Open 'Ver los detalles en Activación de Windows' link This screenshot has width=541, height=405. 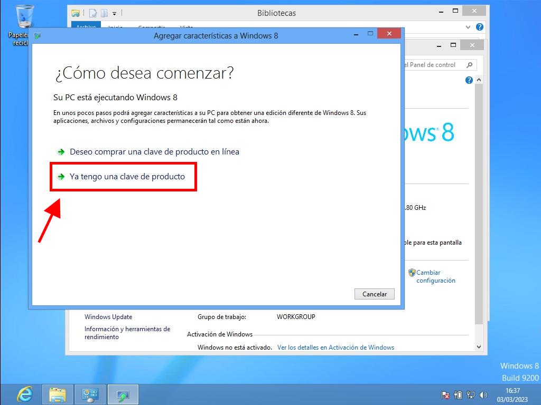tap(335, 348)
